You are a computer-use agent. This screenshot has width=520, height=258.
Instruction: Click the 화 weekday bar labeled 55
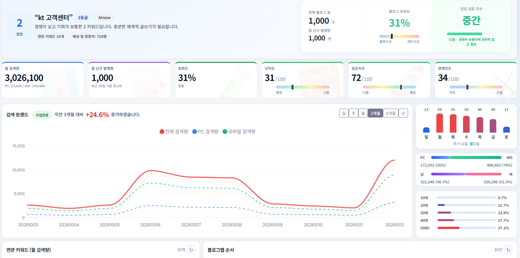(x=453, y=123)
